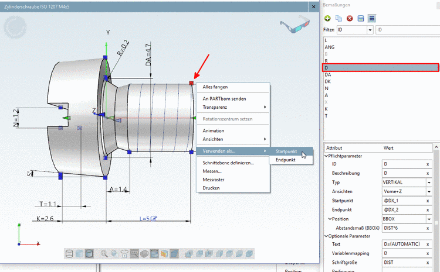Choose Animation from context menu
440x272 pixels.
pos(233,130)
